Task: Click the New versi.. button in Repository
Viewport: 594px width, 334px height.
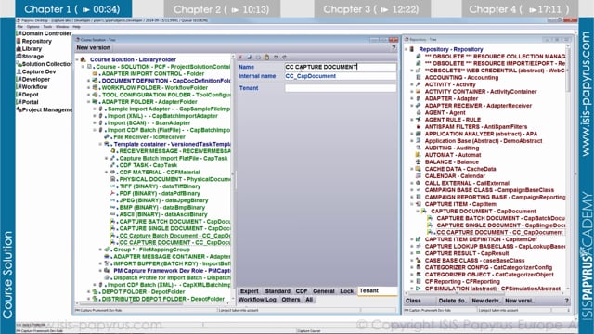Action: tap(520, 301)
